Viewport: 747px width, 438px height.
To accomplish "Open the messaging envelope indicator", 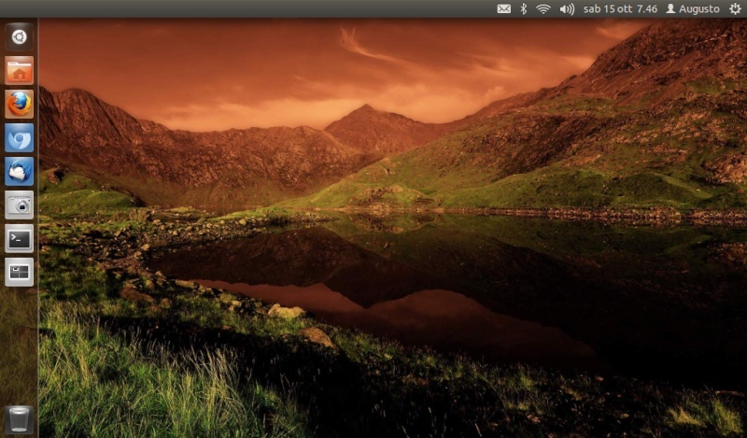I will point(504,8).
